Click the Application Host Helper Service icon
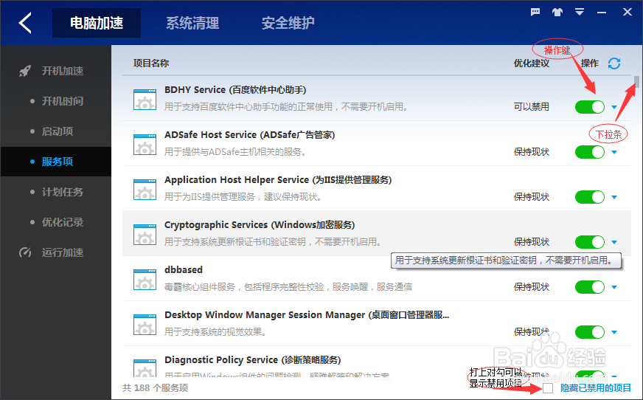This screenshot has width=643, height=400. tap(145, 190)
